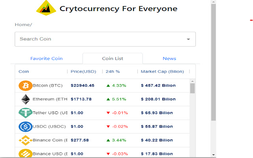Click the Bitcoin orange coin icon
Image resolution: width=253 pixels, height=158 pixels.
(25, 86)
